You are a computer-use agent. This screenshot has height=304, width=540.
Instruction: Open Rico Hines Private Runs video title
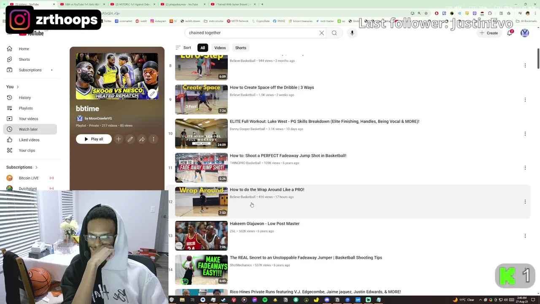(315, 292)
